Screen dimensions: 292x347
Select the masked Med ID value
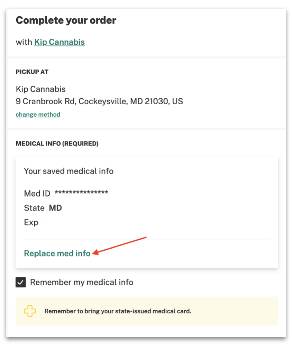click(x=81, y=193)
